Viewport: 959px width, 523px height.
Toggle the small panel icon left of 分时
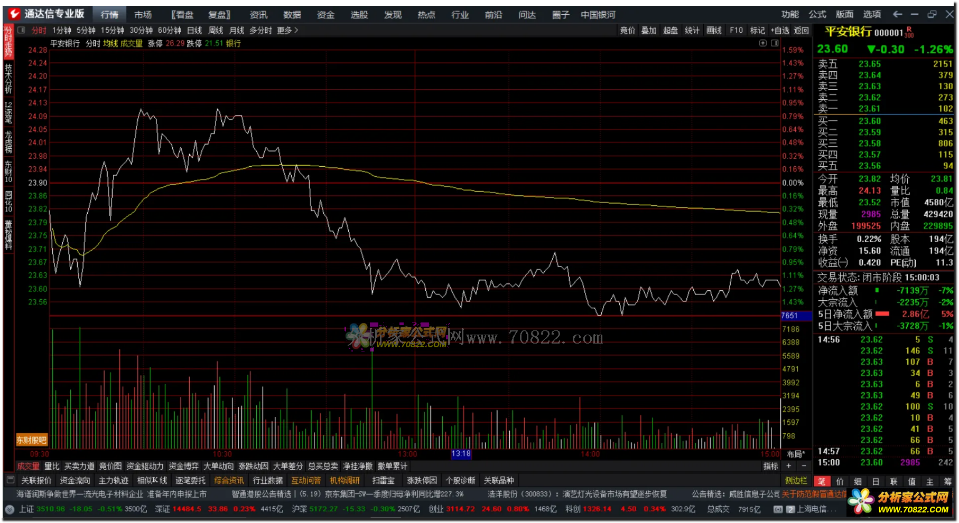pos(22,30)
